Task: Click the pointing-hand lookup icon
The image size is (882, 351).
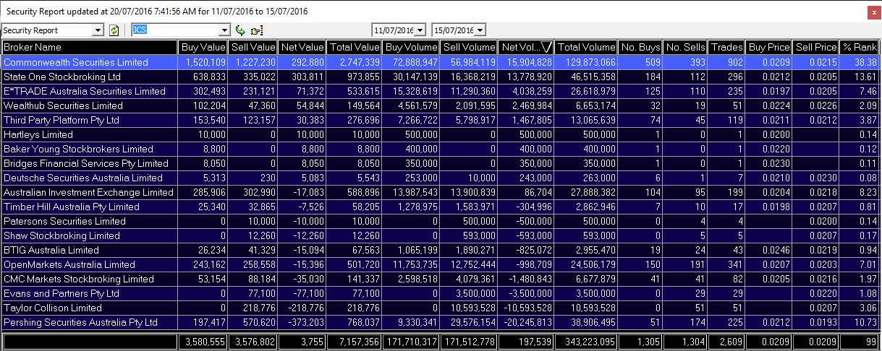Action: (256, 30)
